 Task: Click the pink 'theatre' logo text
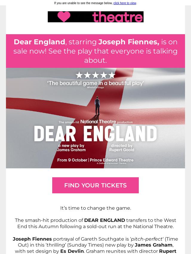[x=118, y=17]
